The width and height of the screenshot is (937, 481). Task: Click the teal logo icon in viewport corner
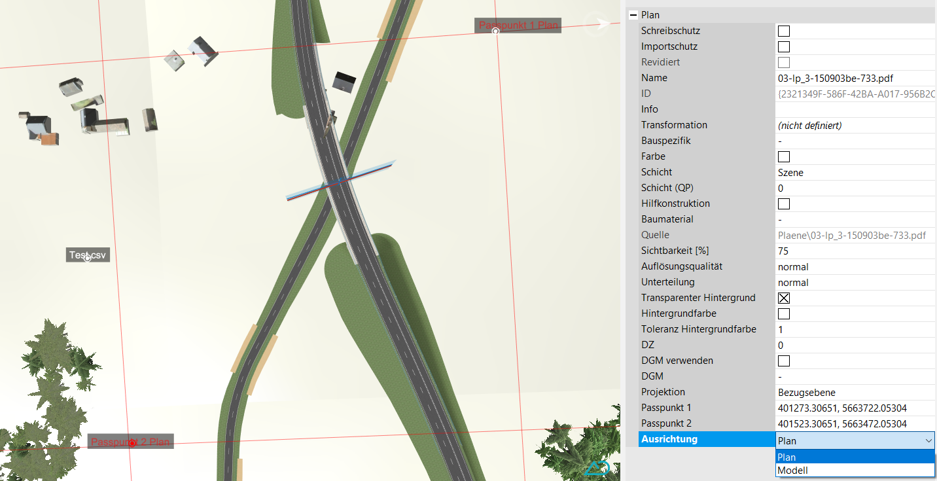pos(597,468)
